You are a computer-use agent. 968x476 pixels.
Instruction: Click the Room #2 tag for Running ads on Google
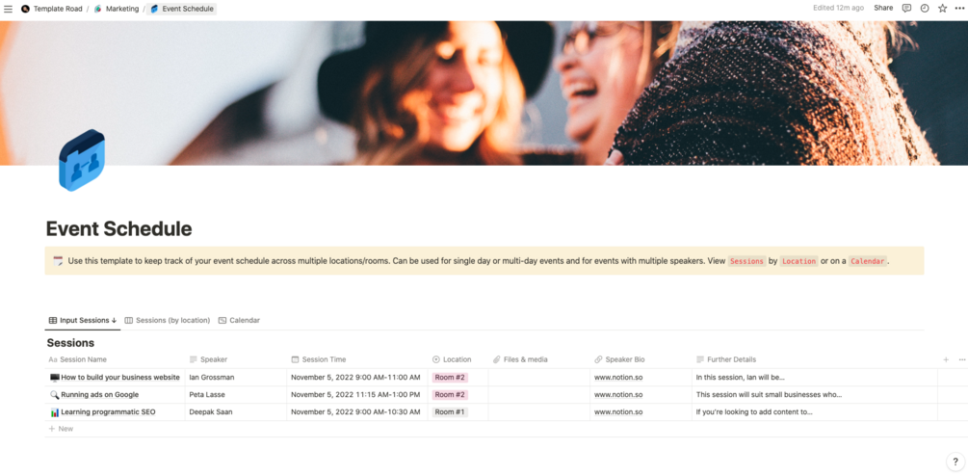pyautogui.click(x=450, y=394)
